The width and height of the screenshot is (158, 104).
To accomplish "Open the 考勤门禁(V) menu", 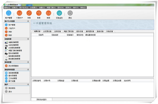I will point(51,8).
